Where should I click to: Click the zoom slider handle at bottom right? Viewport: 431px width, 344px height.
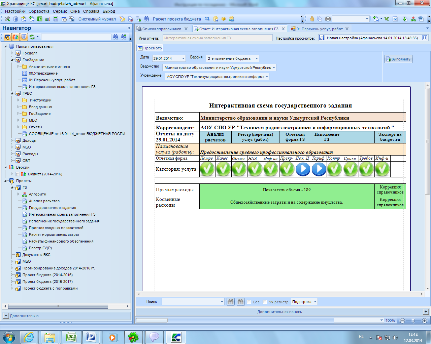click(x=413, y=320)
